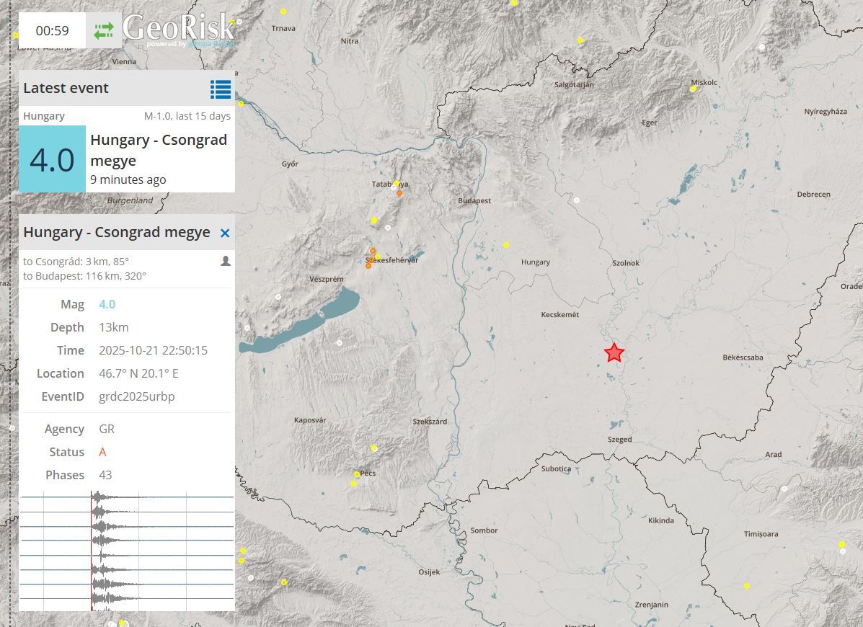The width and height of the screenshot is (863, 627).
Task: Click the green swap arrows icon
Action: (x=104, y=30)
